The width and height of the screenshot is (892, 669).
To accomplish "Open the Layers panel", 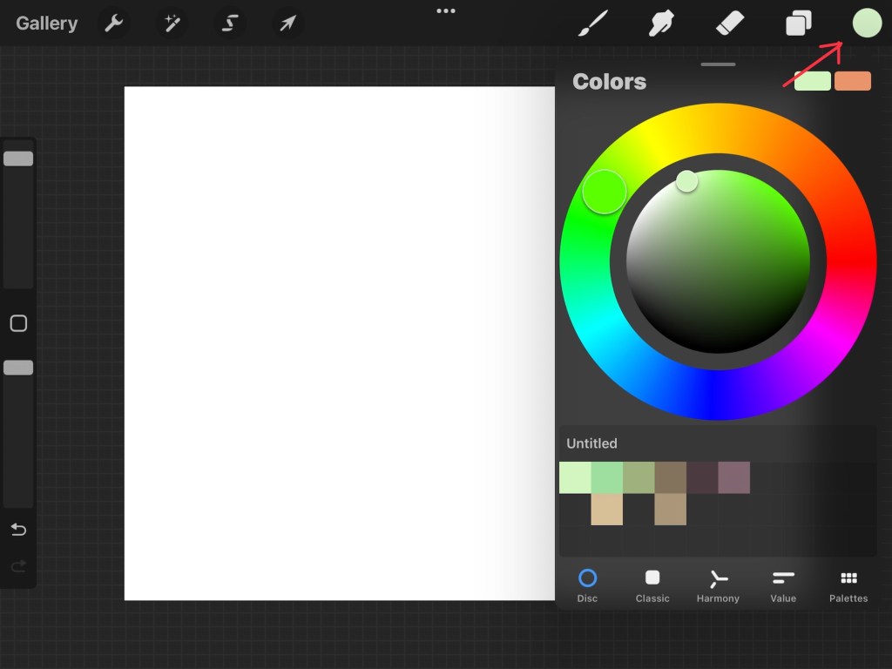I will point(798,24).
